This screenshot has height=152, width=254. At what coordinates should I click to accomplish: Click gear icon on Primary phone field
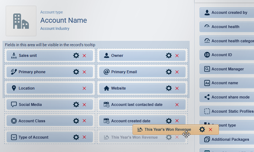pos(76,72)
